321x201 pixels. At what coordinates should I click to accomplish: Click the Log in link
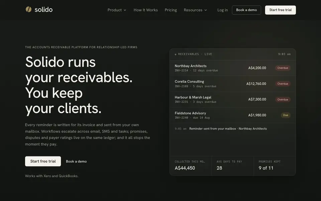[223, 10]
